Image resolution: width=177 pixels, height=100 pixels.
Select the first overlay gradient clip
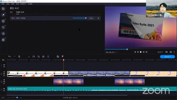[x=68, y=81]
